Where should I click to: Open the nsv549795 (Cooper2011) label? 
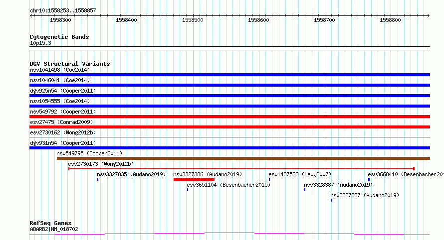click(89, 153)
